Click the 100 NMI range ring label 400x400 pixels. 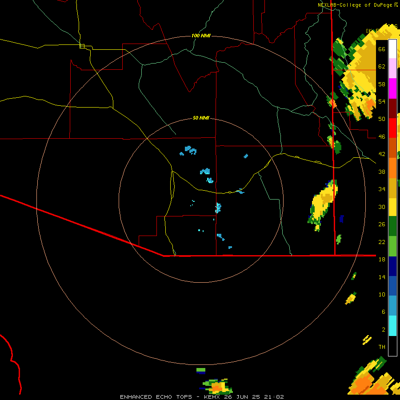[x=201, y=36]
